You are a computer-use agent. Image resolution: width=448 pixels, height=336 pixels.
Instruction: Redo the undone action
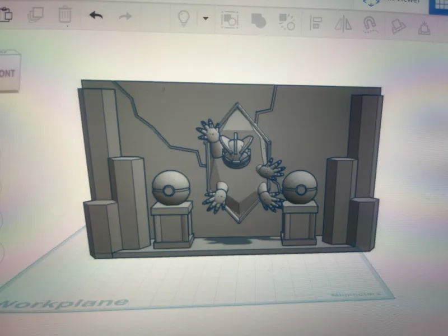pyautogui.click(x=125, y=16)
